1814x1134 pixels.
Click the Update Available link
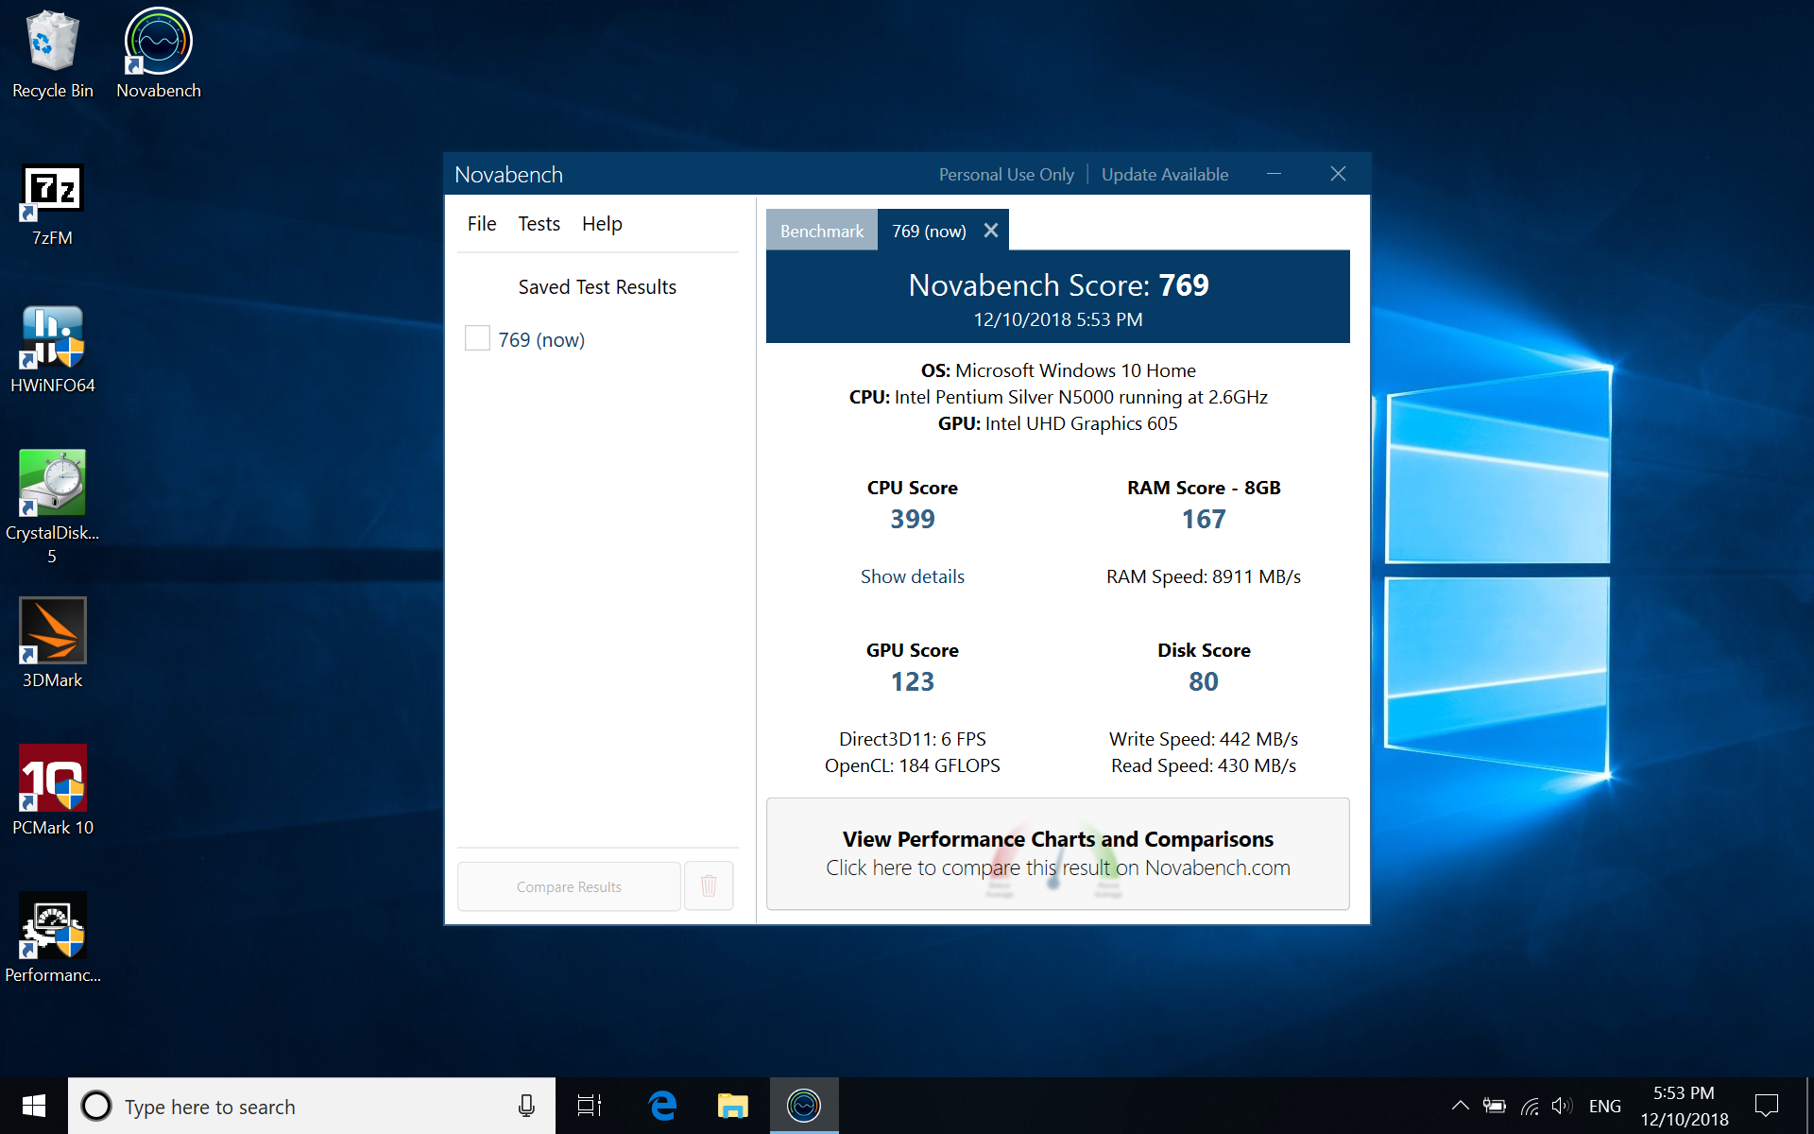(x=1165, y=175)
